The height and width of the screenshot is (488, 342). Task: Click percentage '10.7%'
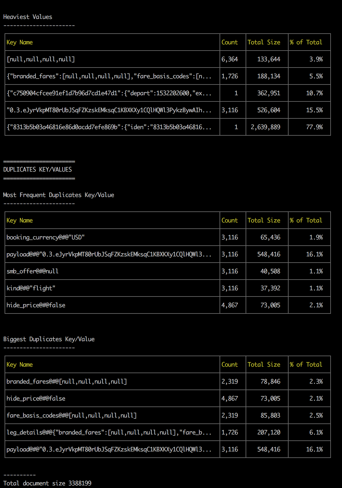click(x=314, y=93)
